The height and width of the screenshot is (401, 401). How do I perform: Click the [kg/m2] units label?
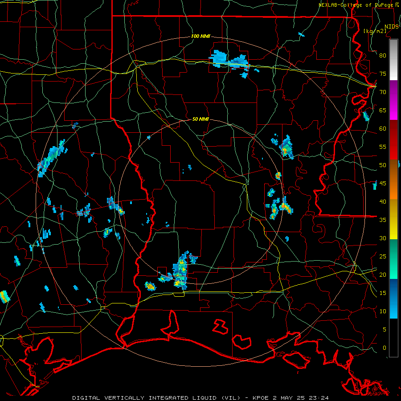click(x=375, y=31)
